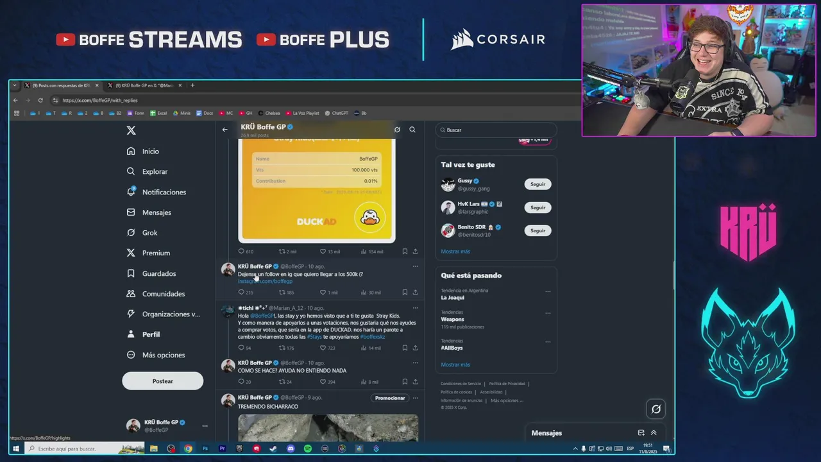Click 'Mostrar más' under Qué está pasando
Image resolution: width=821 pixels, height=462 pixels.
tap(455, 364)
